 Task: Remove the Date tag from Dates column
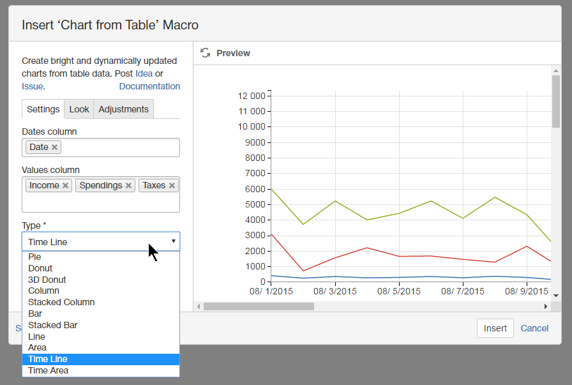coord(54,147)
